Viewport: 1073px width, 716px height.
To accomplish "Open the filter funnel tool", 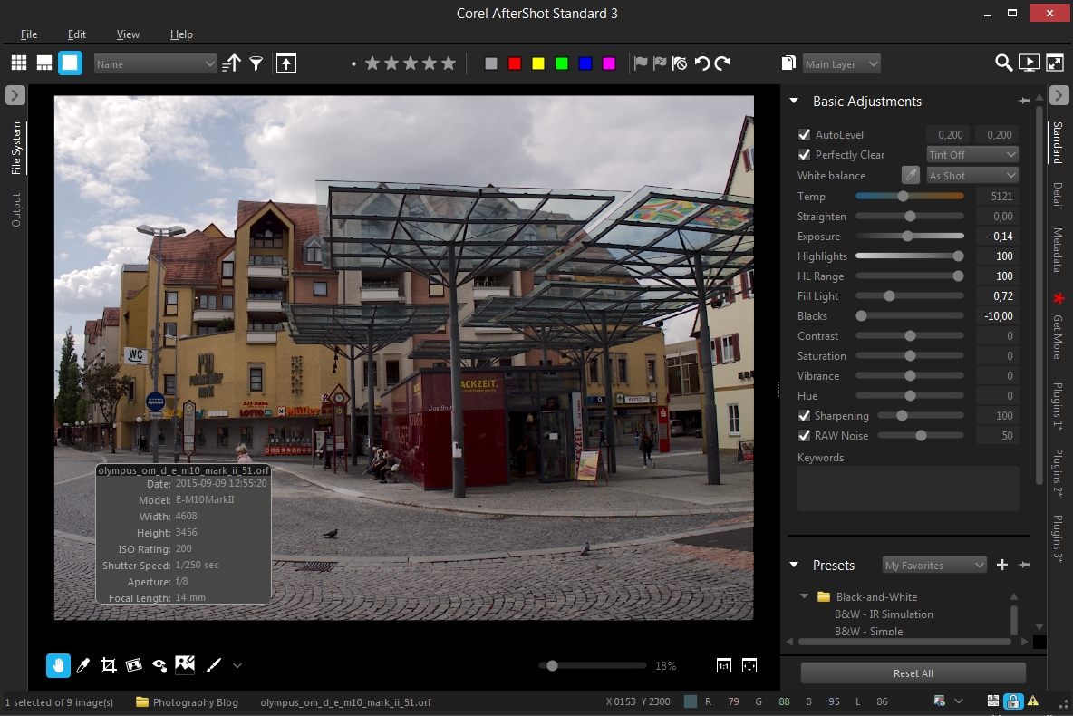I will pyautogui.click(x=256, y=63).
